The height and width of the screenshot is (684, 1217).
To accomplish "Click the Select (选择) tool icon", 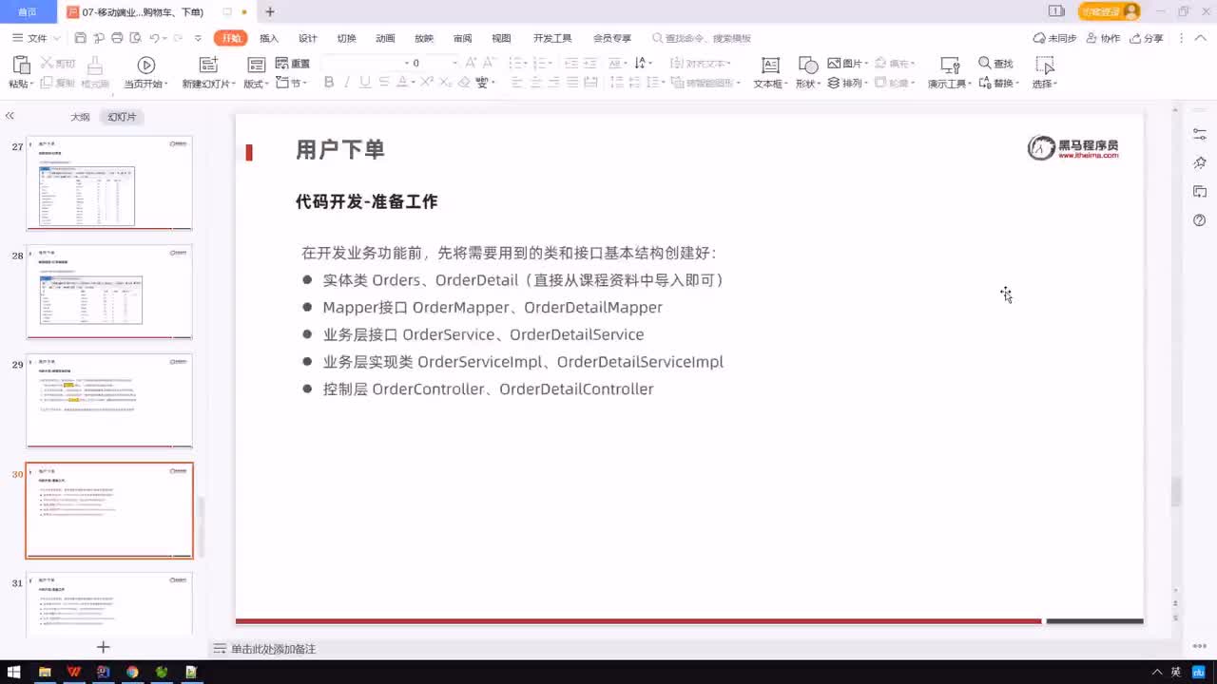I will (1045, 65).
